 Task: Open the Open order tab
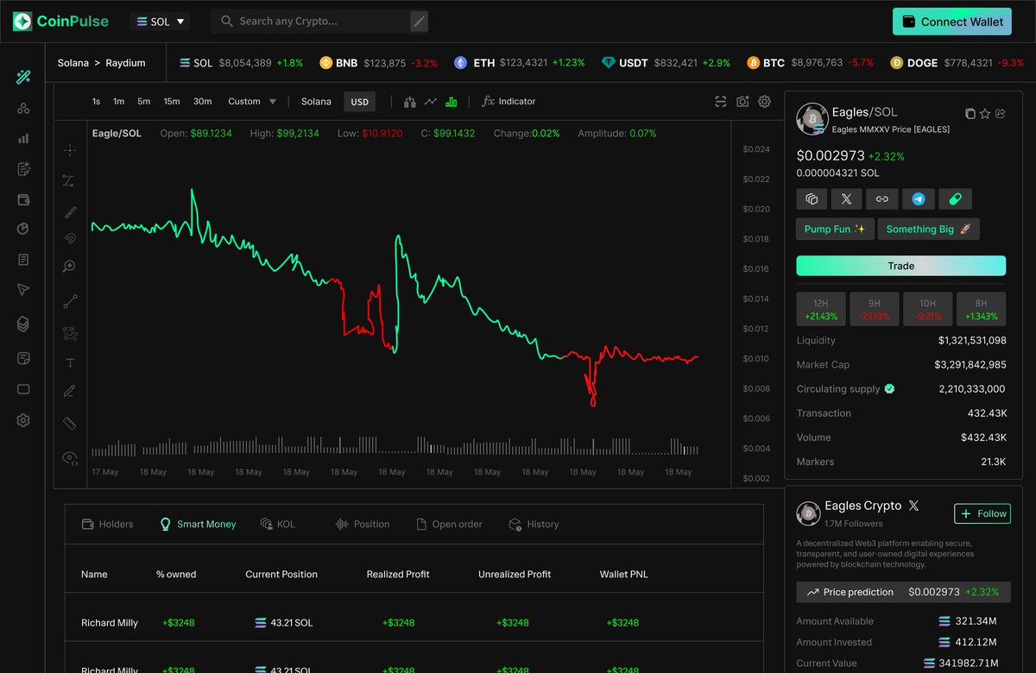pos(449,524)
